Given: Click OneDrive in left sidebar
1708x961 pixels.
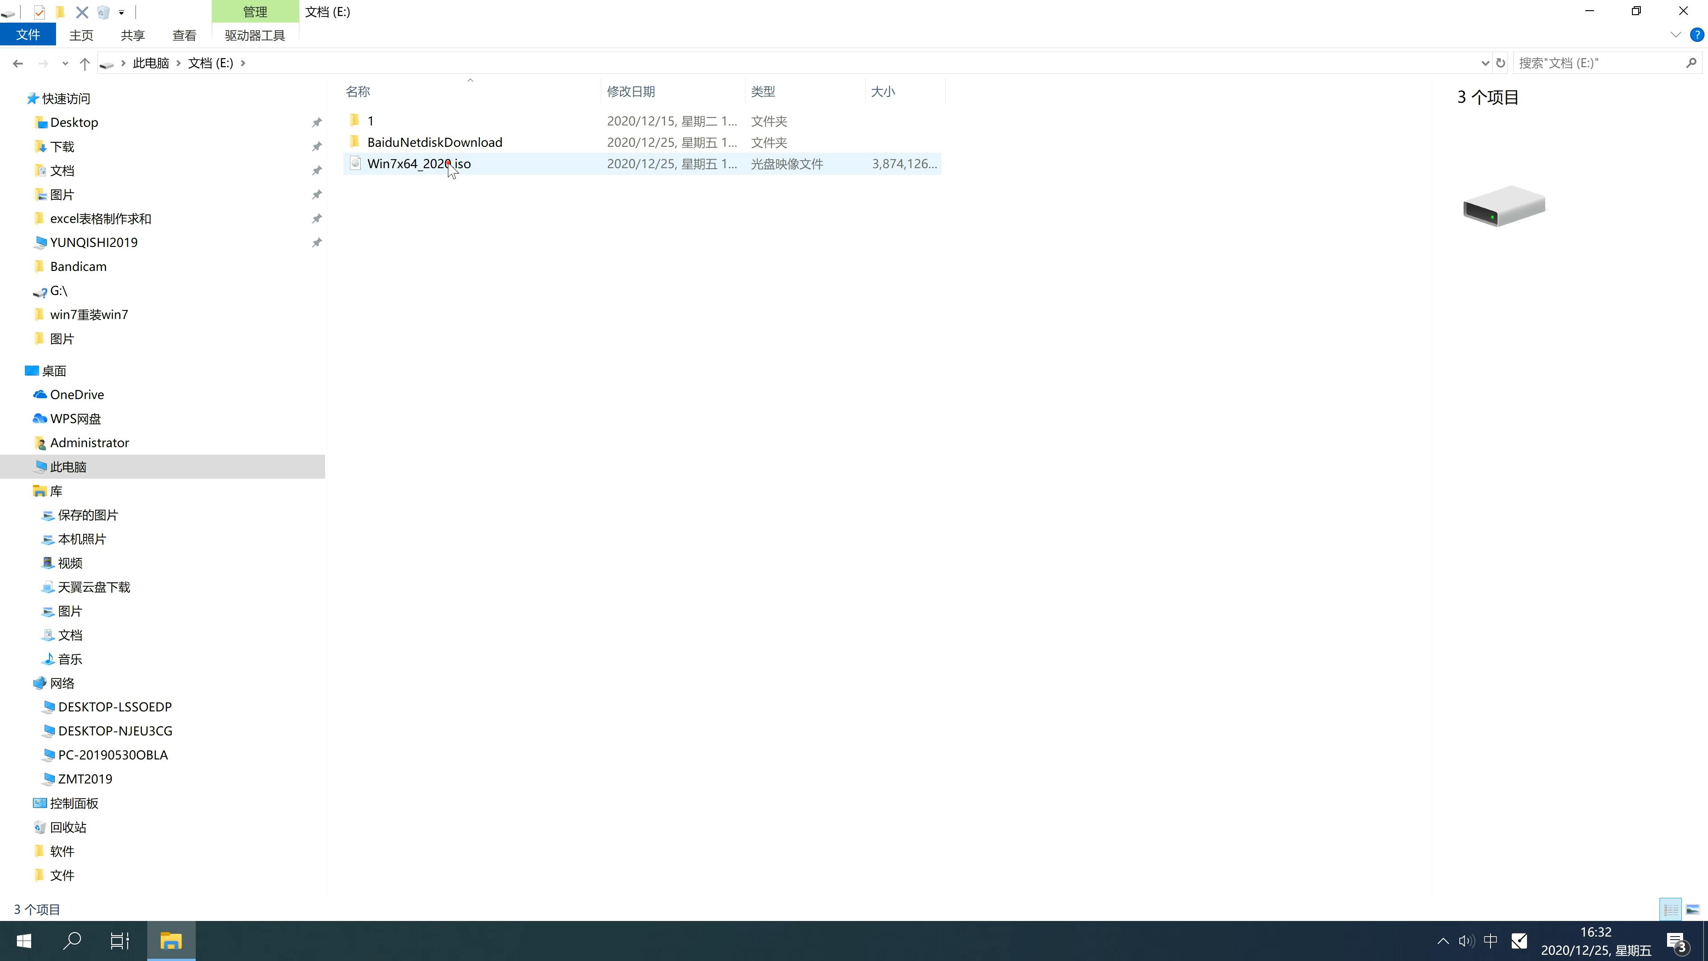Looking at the screenshot, I should pos(76,393).
